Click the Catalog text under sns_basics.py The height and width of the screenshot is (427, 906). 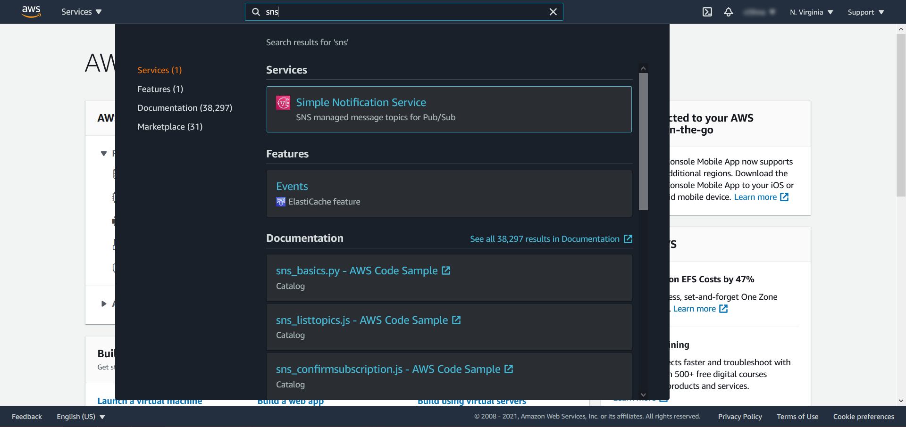[290, 286]
